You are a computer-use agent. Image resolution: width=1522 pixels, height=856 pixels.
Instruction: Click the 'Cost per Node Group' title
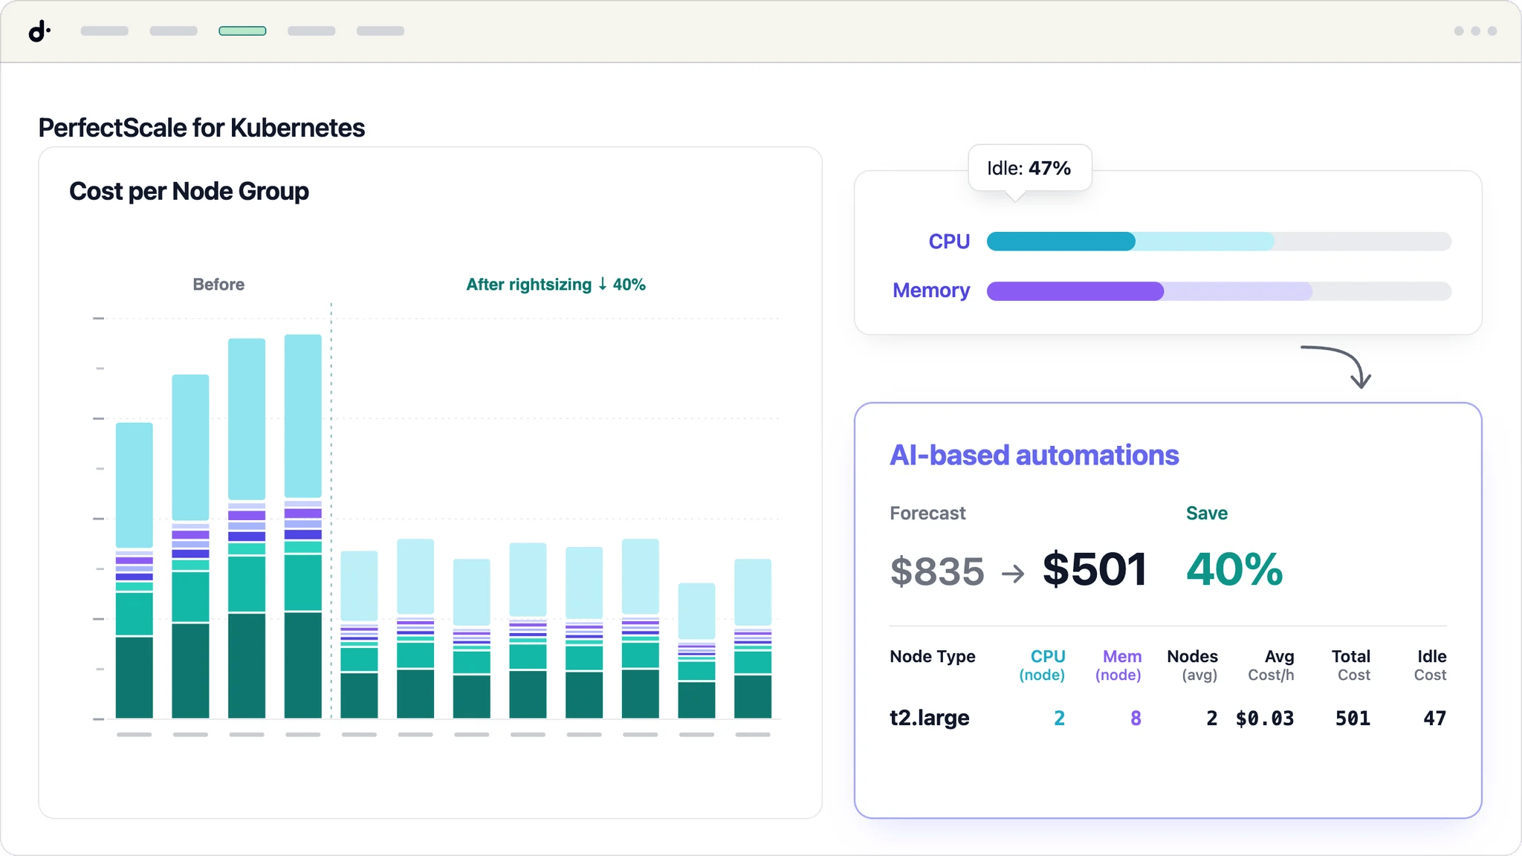[x=189, y=192]
